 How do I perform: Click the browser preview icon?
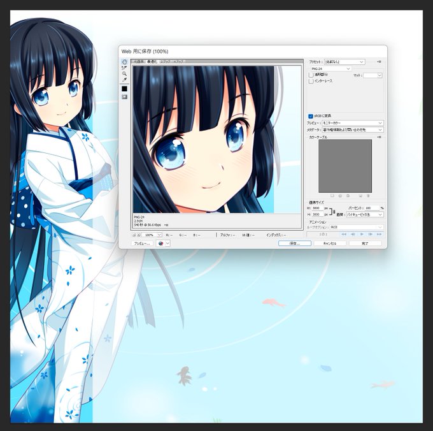(160, 244)
